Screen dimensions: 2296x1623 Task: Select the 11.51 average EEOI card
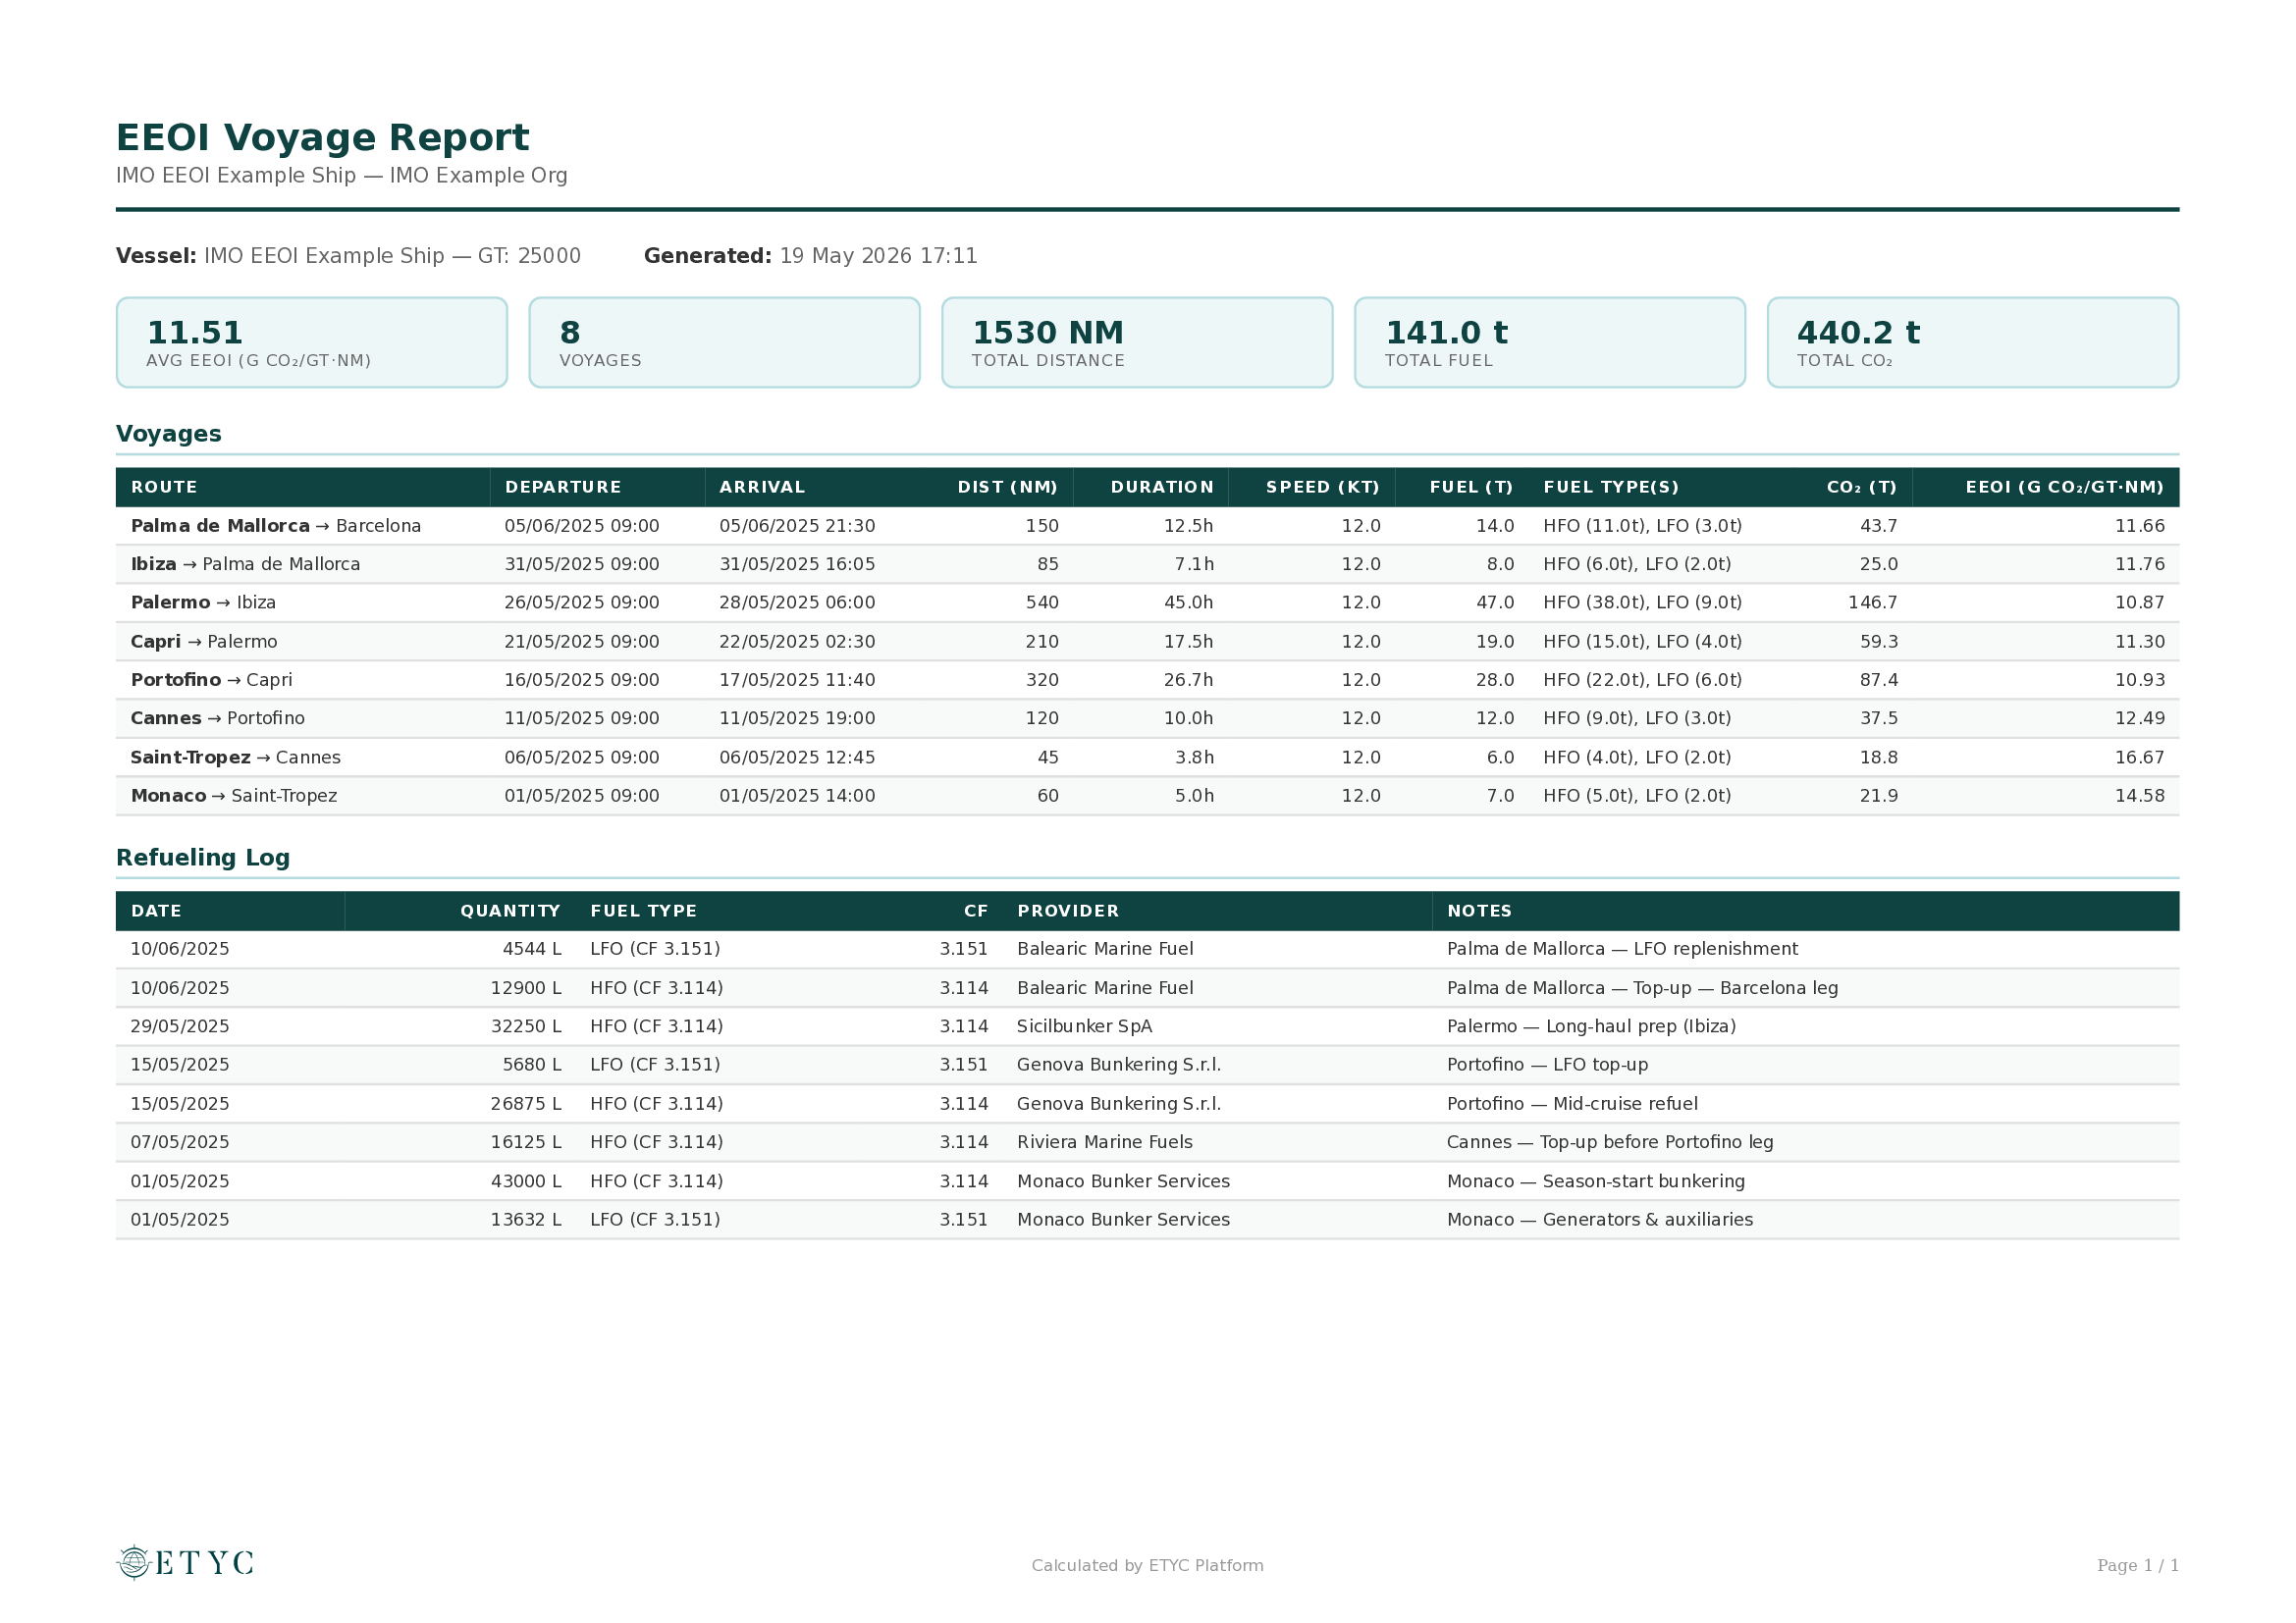coord(312,341)
